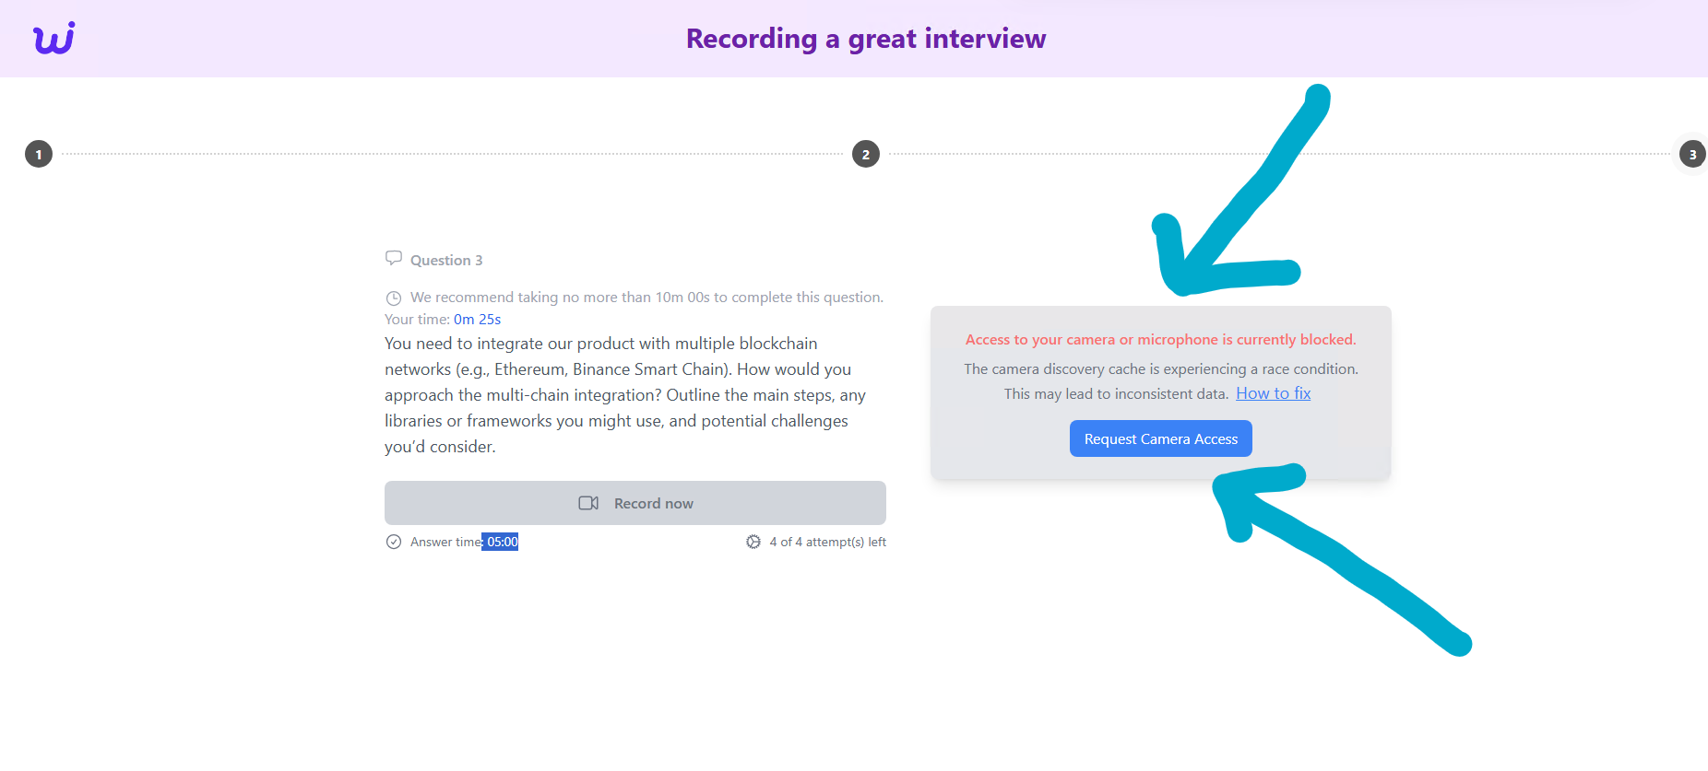Screen dimensions: 1708x771
Task: Click the multi-chain integration question text
Action: pyautogui.click(x=624, y=395)
